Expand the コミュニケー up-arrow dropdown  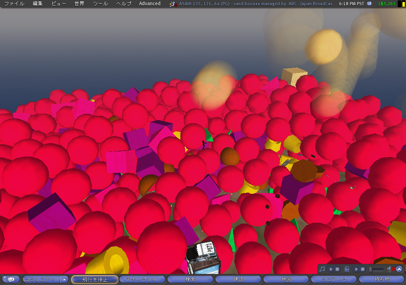pos(65,279)
